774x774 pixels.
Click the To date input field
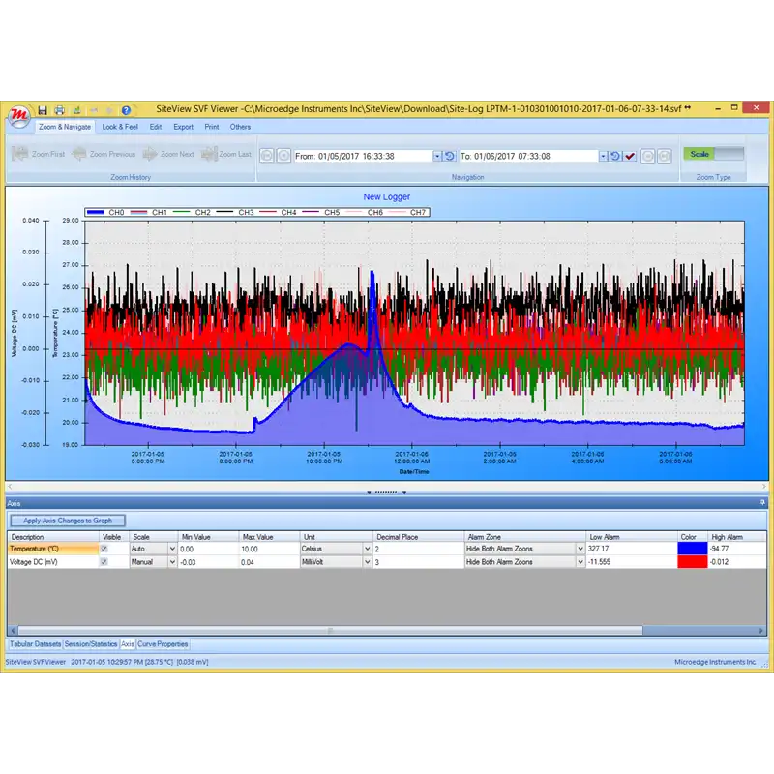click(527, 155)
